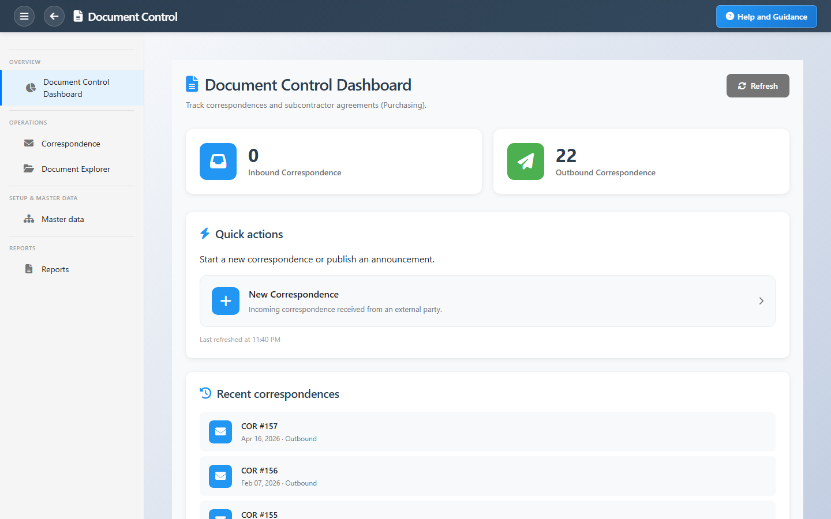Click the 'Feb 07, 2026 · Outbound' text
Viewport: 831px width, 519px height.
pyautogui.click(x=279, y=483)
